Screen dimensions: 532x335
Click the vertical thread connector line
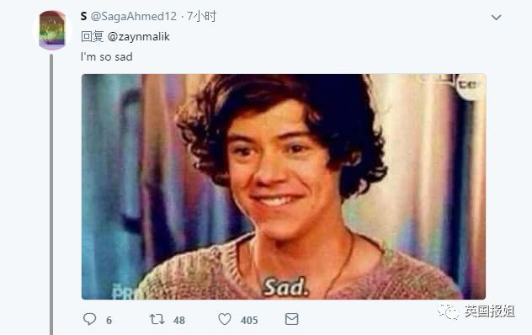click(51, 194)
